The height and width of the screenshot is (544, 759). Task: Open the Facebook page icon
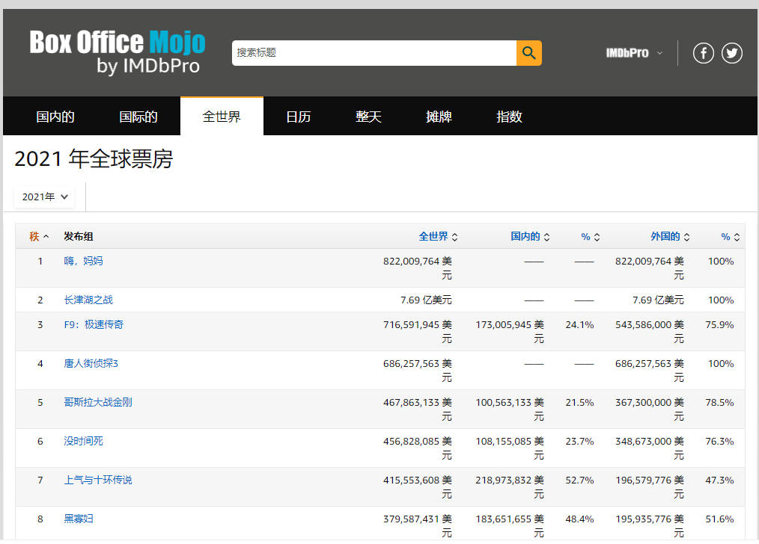pyautogui.click(x=703, y=52)
